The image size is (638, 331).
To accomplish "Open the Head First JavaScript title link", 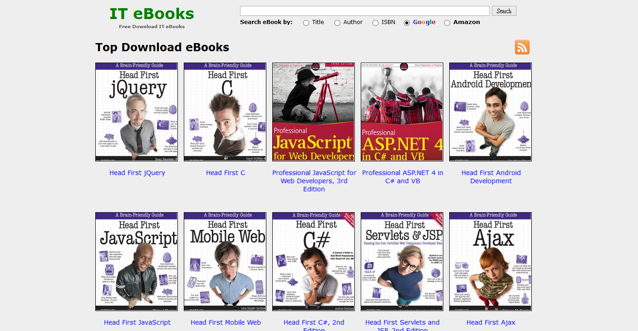I will point(137,322).
